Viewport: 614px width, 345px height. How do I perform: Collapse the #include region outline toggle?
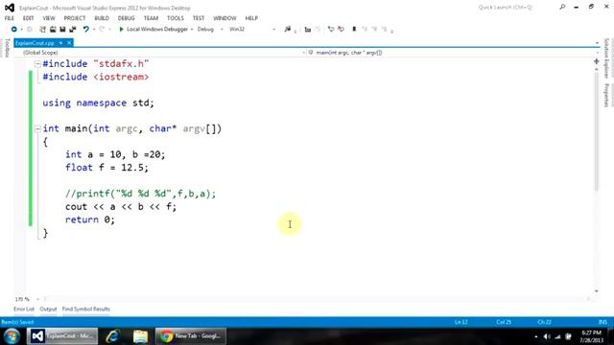click(37, 64)
